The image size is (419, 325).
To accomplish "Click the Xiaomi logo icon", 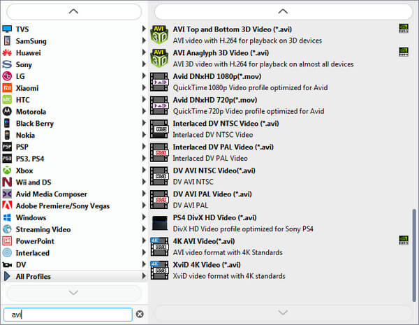I will tap(7, 88).
